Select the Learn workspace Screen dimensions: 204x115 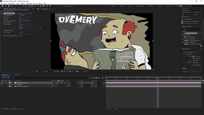[x=130, y=6]
